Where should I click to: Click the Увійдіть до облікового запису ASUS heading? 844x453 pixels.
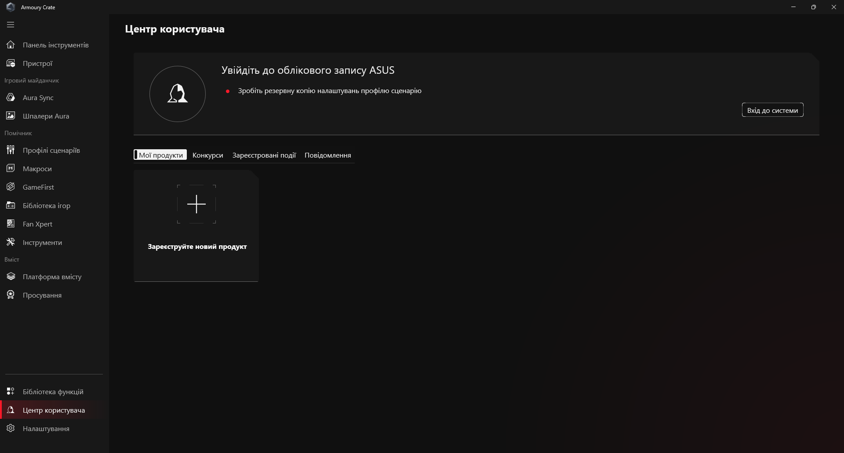tap(308, 70)
